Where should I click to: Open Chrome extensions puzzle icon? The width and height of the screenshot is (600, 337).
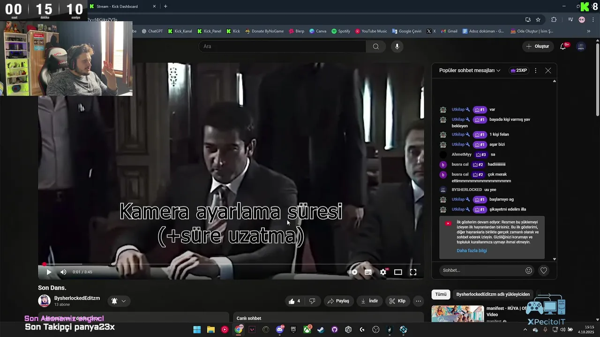coord(554,20)
